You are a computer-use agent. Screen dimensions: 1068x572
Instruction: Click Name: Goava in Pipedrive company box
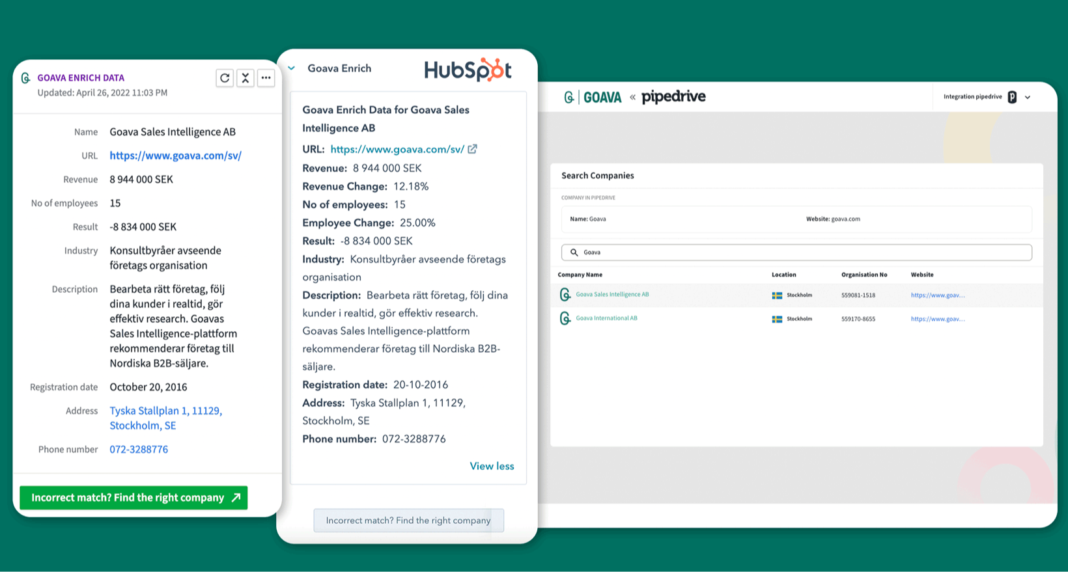pos(588,219)
